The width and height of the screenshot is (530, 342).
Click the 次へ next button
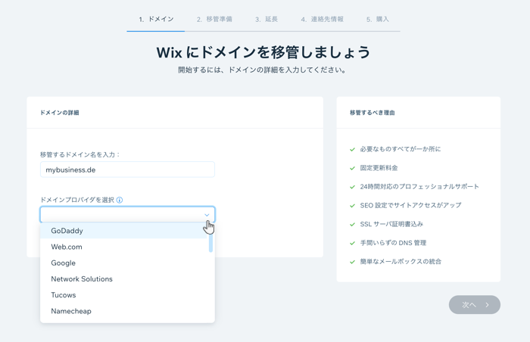point(474,305)
